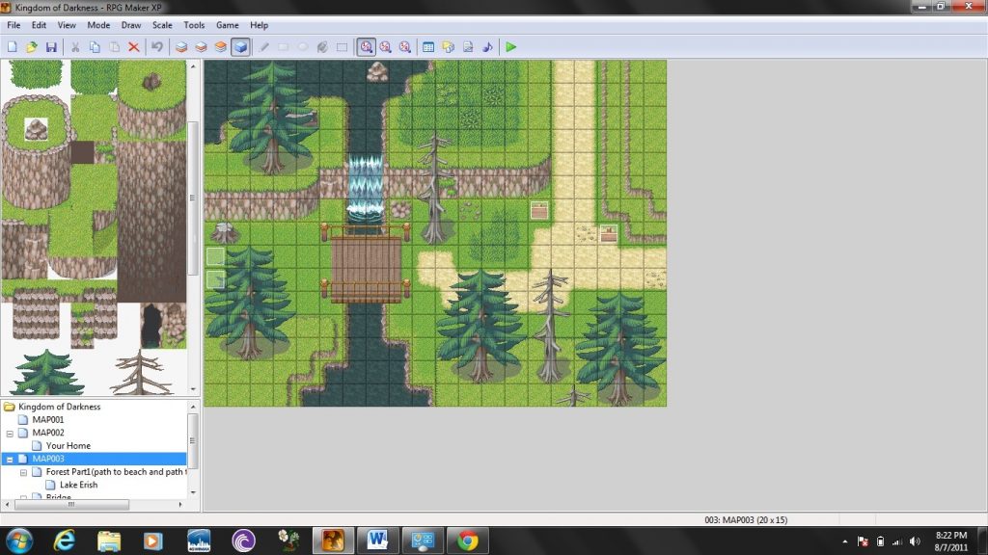Screen dimensions: 988x555
Task: Choose the dashed Select tool
Action: coord(343,47)
